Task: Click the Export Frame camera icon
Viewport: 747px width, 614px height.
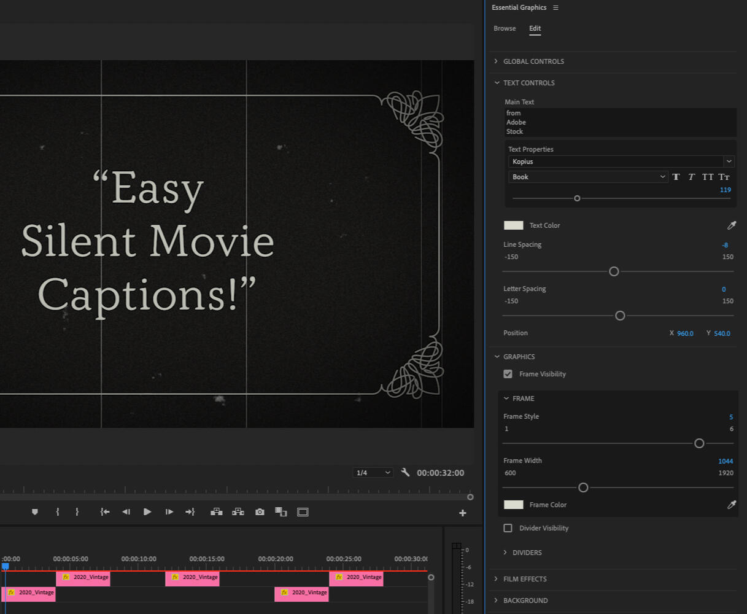Action: pos(260,512)
